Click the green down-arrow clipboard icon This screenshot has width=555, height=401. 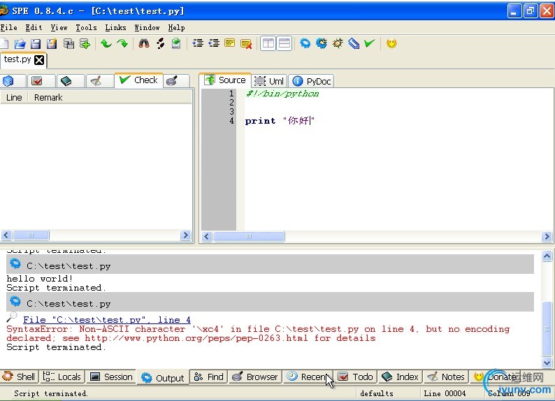tap(176, 43)
